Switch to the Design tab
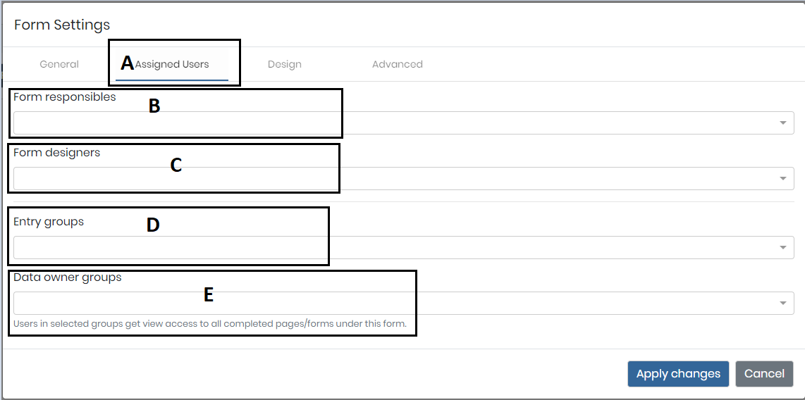Screen dimensions: 805x400 284,65
